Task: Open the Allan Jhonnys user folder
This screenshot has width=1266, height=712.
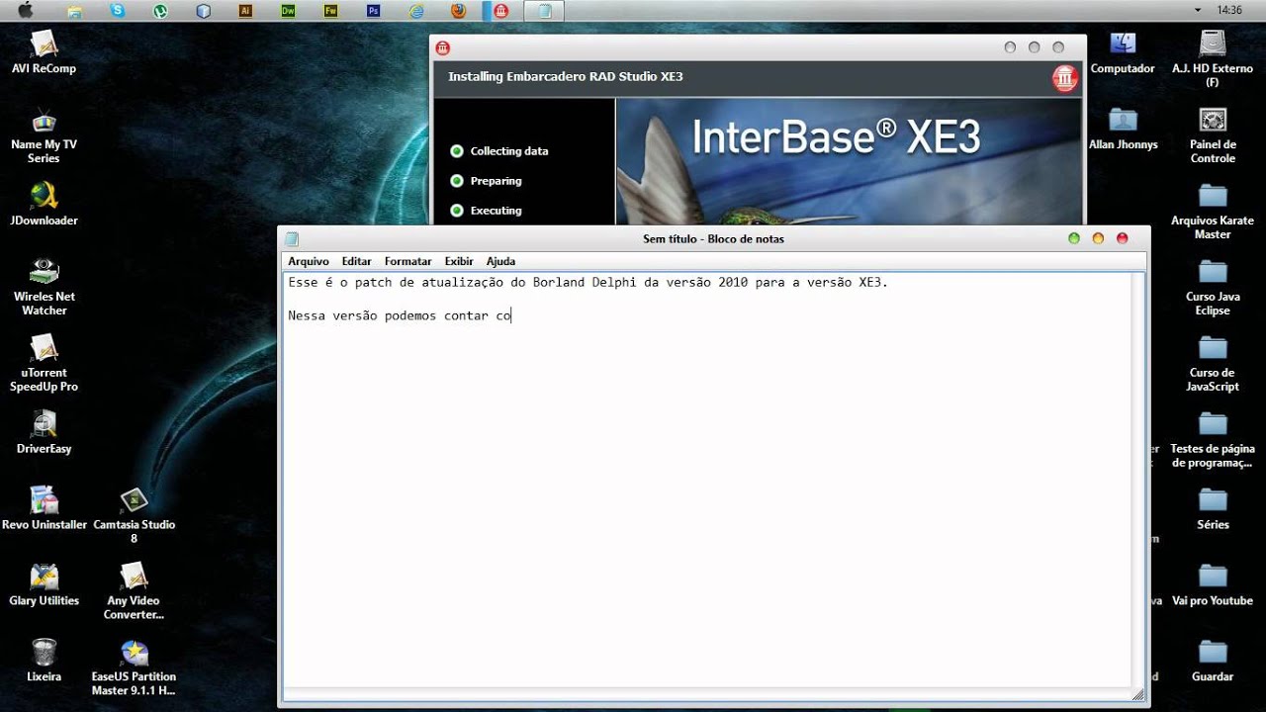Action: pyautogui.click(x=1123, y=129)
